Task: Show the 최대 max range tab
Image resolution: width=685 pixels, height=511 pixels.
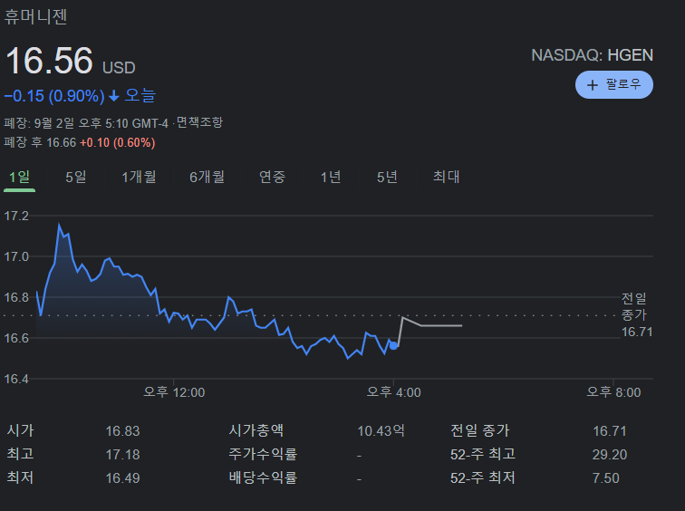Action: click(x=446, y=178)
